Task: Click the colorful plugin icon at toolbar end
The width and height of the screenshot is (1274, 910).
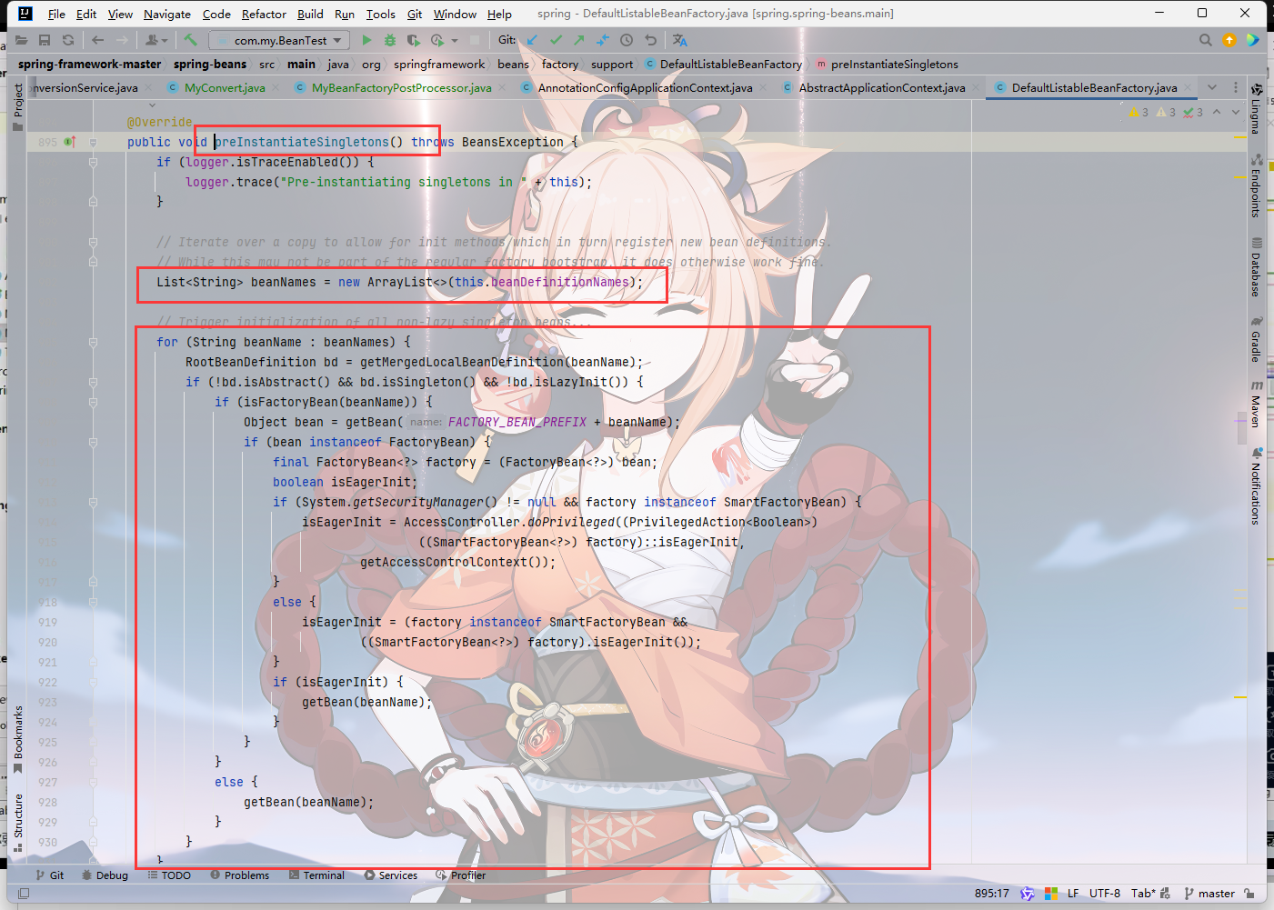Action: coord(1253,40)
